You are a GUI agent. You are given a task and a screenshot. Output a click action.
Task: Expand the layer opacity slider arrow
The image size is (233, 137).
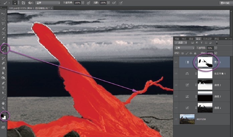coord(216,48)
